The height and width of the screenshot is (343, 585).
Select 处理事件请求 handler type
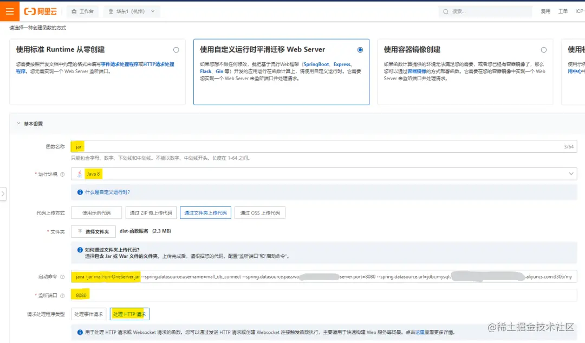click(88, 314)
